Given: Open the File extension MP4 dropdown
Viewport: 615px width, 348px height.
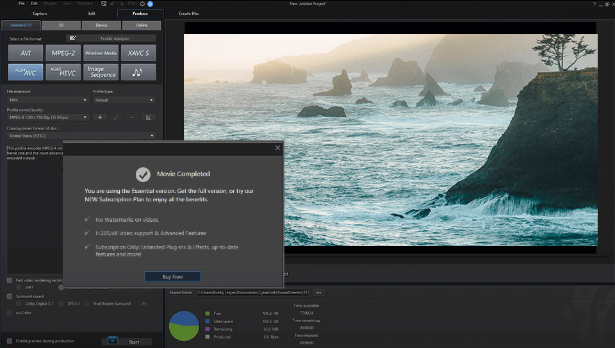Looking at the screenshot, I should point(48,100).
